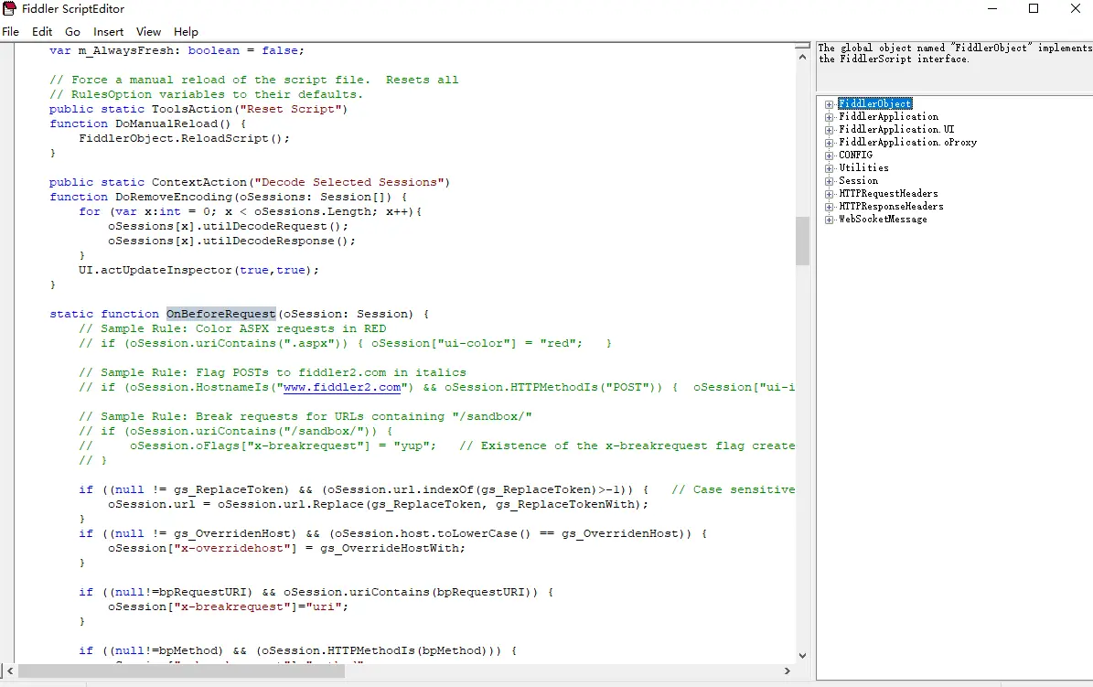Expand the FiddlerApplication tree node
This screenshot has height=687, width=1093.
(x=829, y=117)
